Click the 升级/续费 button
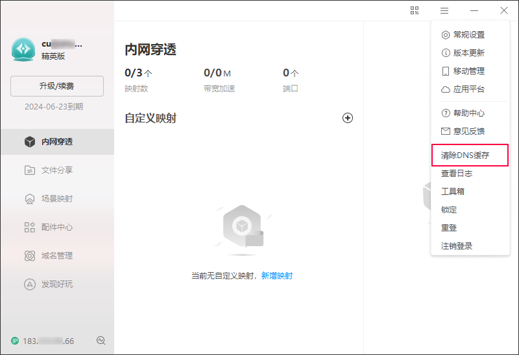The width and height of the screenshot is (519, 355). [57, 86]
